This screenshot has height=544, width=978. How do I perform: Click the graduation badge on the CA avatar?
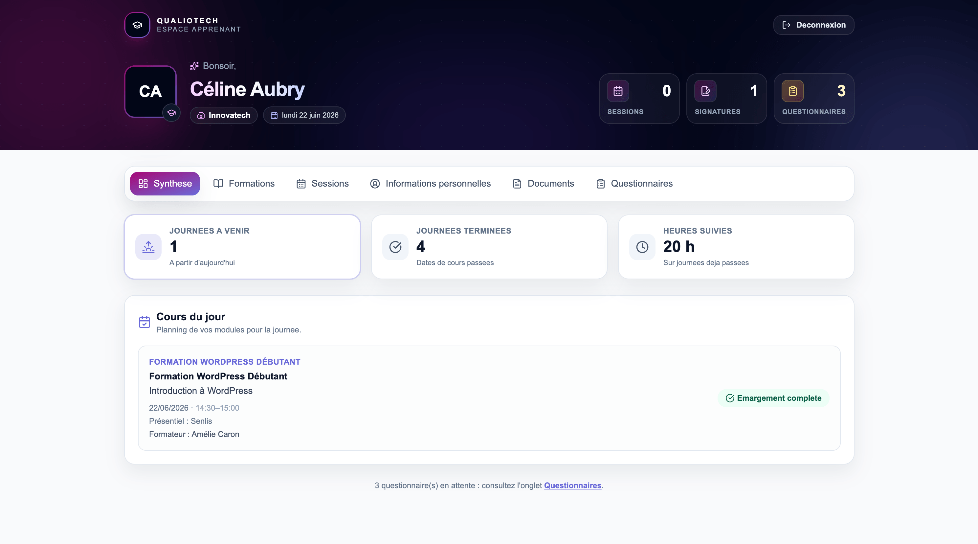[172, 113]
